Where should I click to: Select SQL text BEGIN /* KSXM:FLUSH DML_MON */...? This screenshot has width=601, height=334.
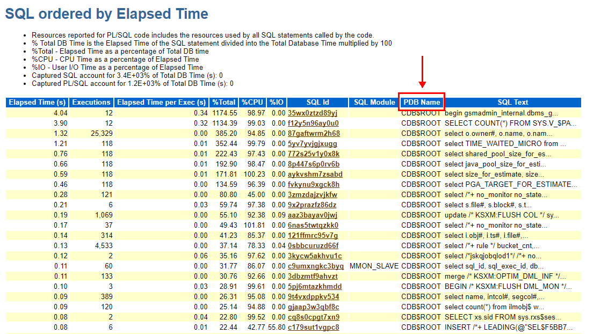(x=508, y=287)
